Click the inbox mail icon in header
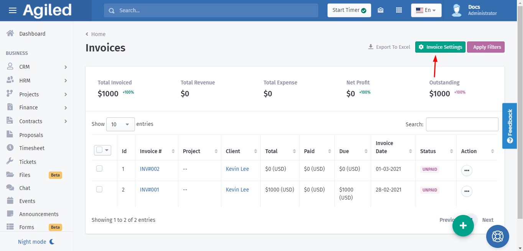Screen dimensions: 523x251 click(x=380, y=10)
